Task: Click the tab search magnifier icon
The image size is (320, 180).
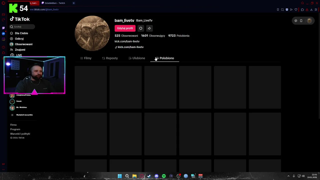Action: point(302,3)
